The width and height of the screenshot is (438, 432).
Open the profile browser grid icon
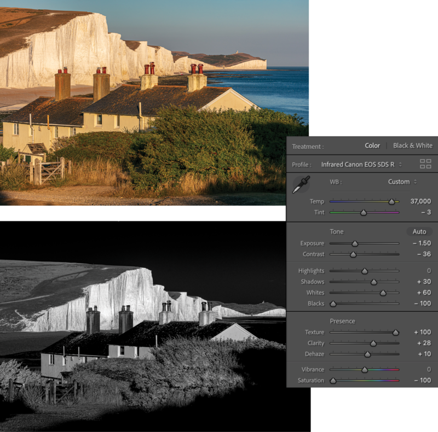click(x=425, y=164)
